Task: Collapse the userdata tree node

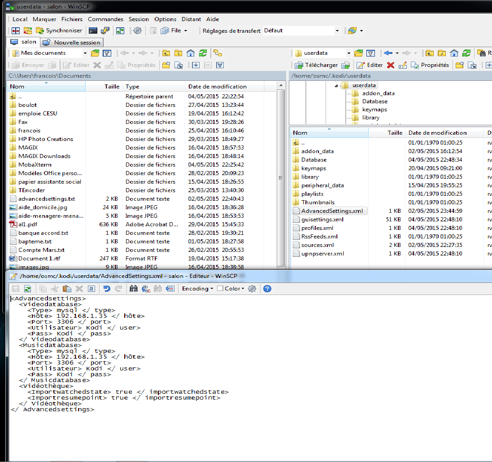Action: tap(336, 85)
